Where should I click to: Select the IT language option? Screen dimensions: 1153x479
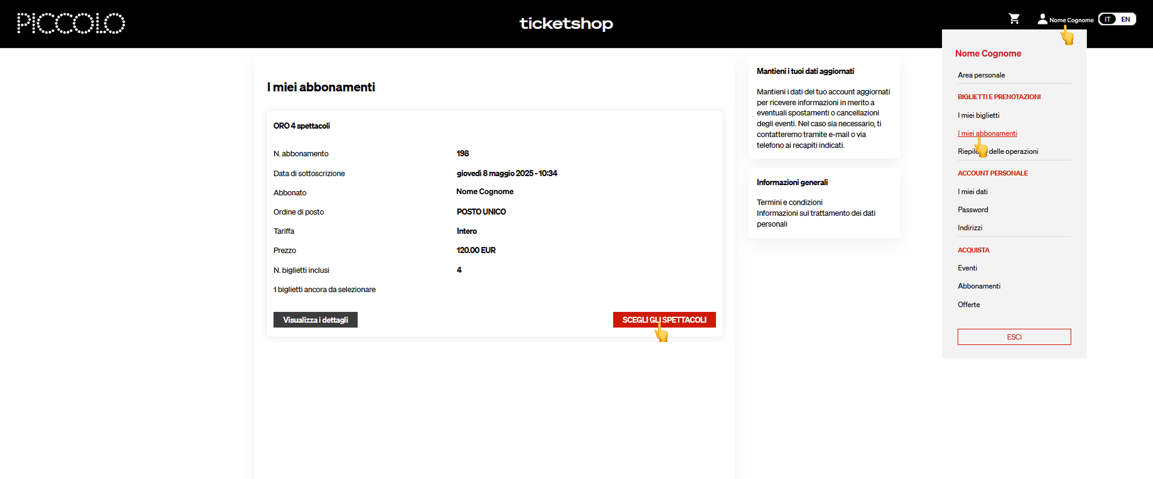[x=1107, y=19]
